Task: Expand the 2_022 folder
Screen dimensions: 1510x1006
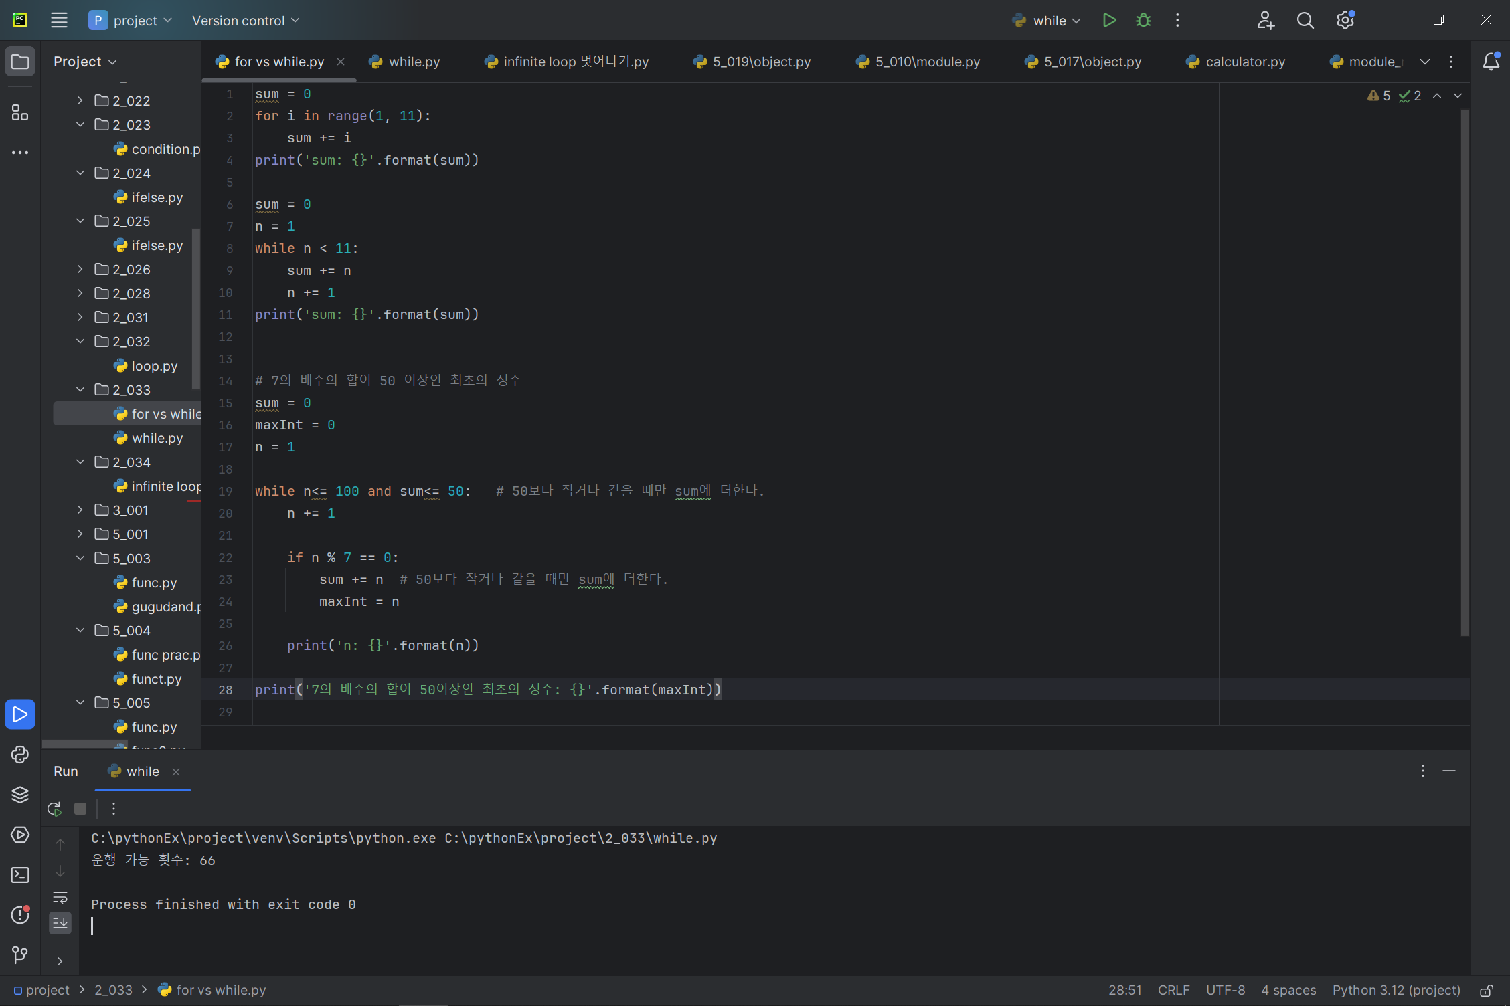Action: 80,100
